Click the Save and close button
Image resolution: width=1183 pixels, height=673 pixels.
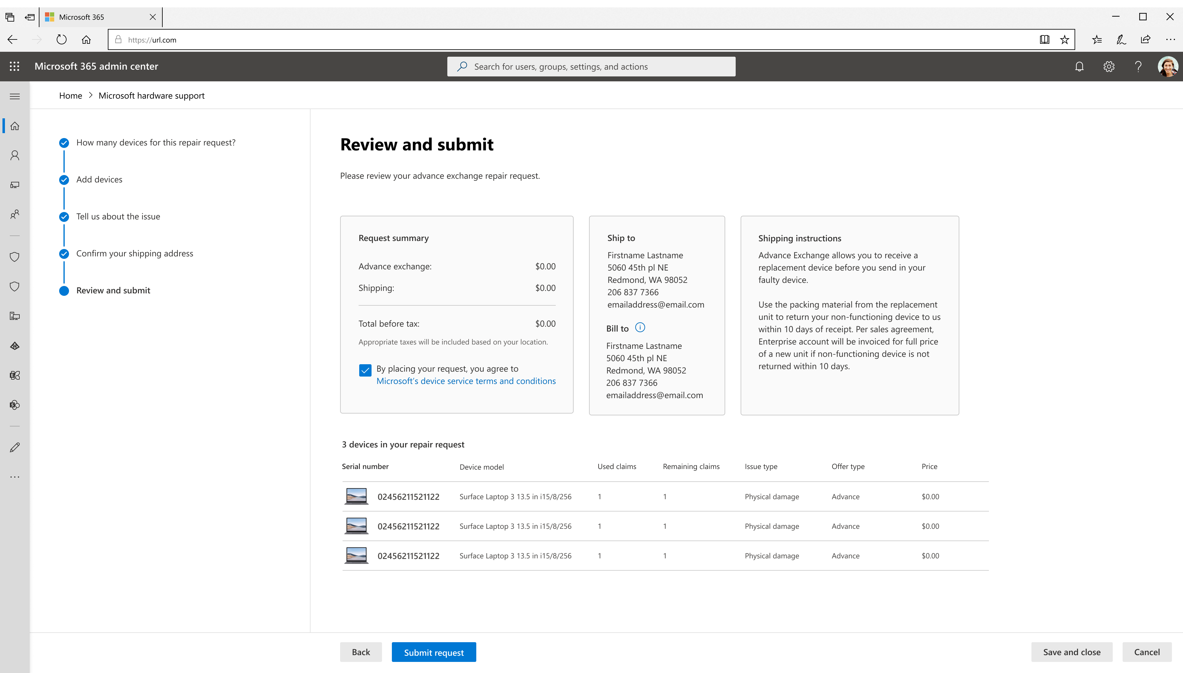(x=1071, y=652)
